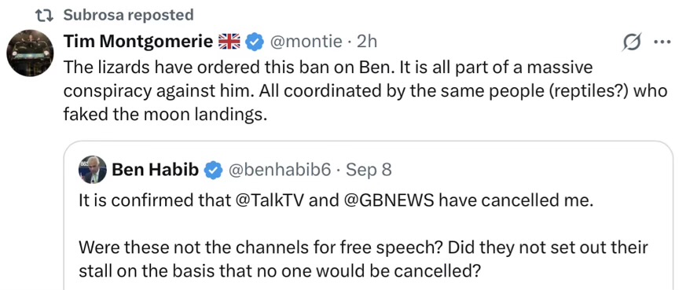
Task: Click Tim Montgomerie's blue verified badge
Action: [255, 42]
